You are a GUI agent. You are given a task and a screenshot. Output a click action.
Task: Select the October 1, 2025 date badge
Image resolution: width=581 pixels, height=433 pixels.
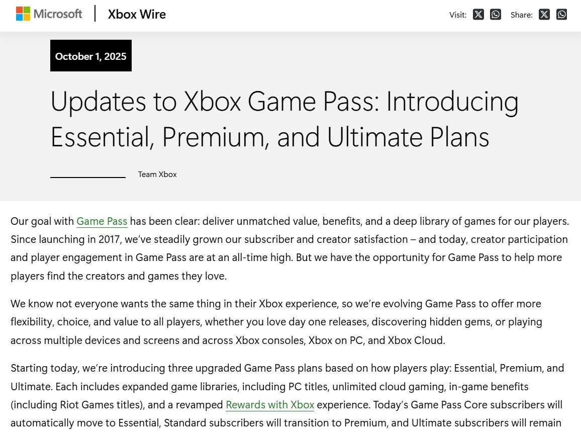click(90, 56)
